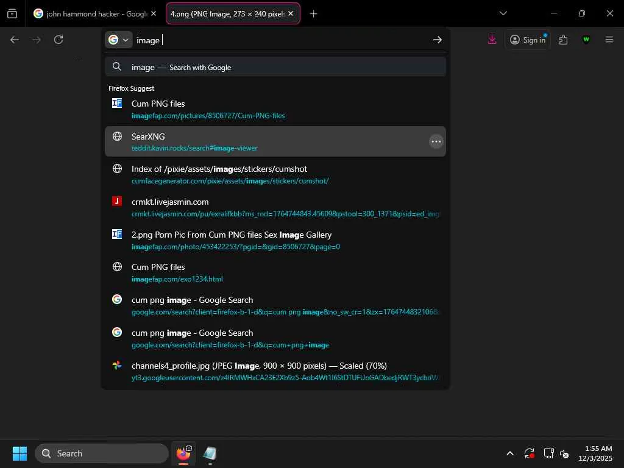Image resolution: width=624 pixels, height=468 pixels.
Task: Select the 2.png Image Gallery suggestion
Action: pyautogui.click(x=275, y=240)
